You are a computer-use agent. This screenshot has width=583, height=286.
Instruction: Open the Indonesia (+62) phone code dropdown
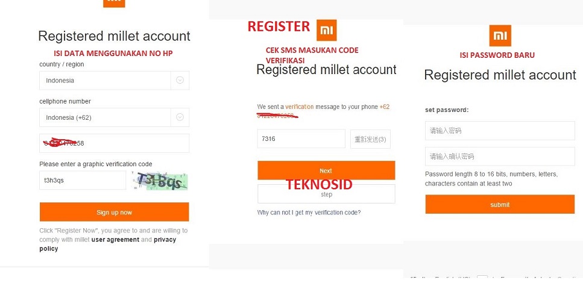[180, 117]
